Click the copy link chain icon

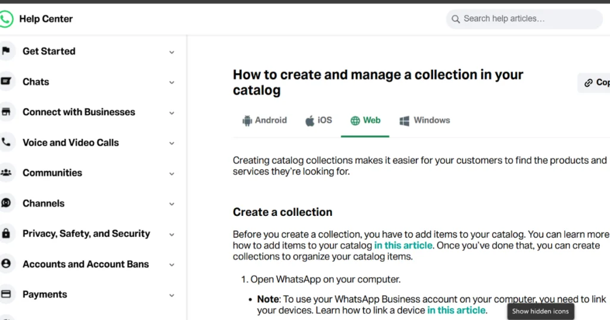tap(588, 82)
